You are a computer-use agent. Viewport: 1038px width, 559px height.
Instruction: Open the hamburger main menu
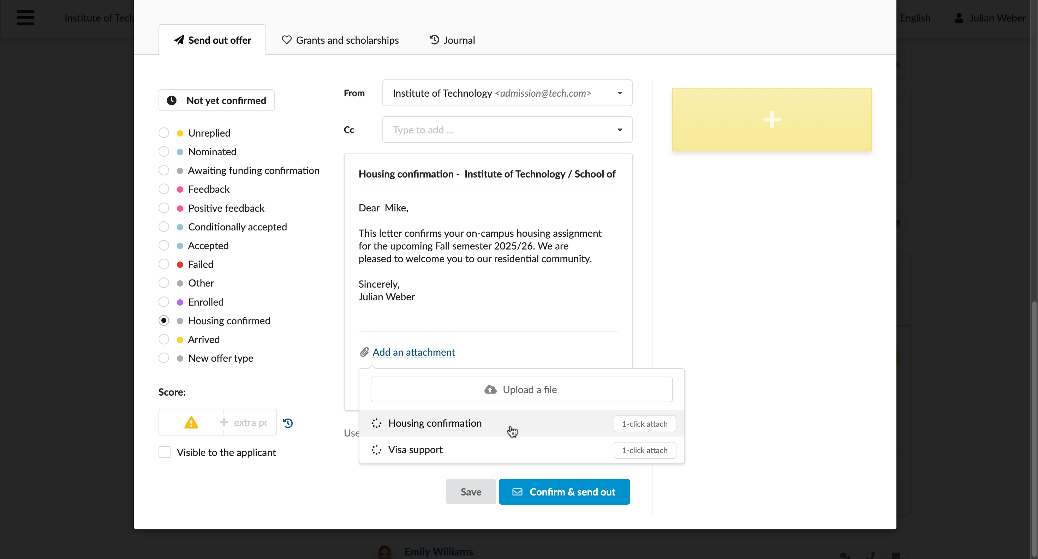click(x=25, y=18)
